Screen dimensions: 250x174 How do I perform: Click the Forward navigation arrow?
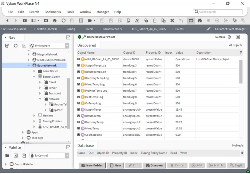16,21
